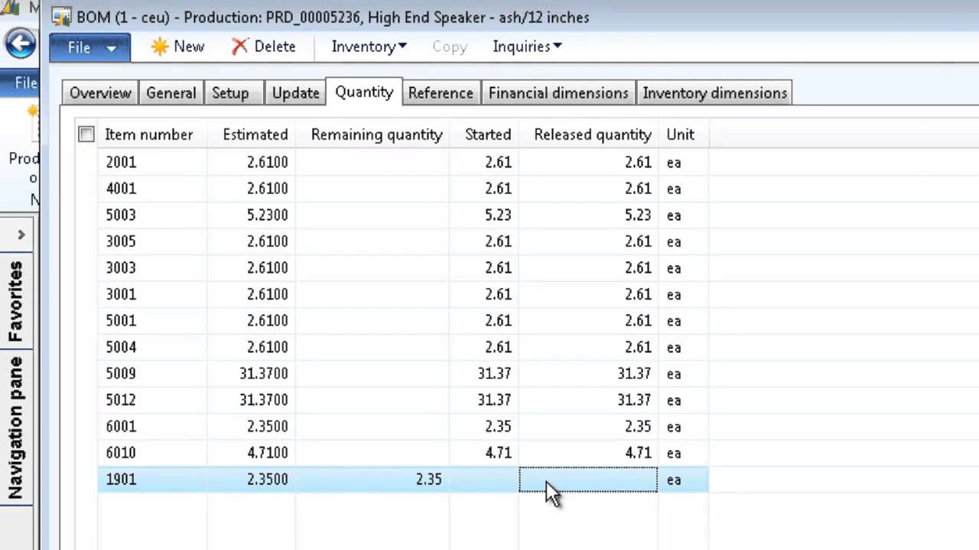Image resolution: width=979 pixels, height=550 pixels.
Task: Click the greyed Copy button
Action: pos(450,47)
